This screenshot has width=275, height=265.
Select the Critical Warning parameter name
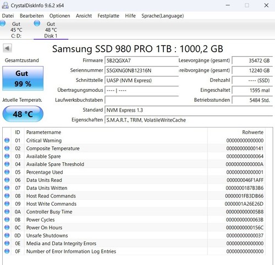(44, 141)
